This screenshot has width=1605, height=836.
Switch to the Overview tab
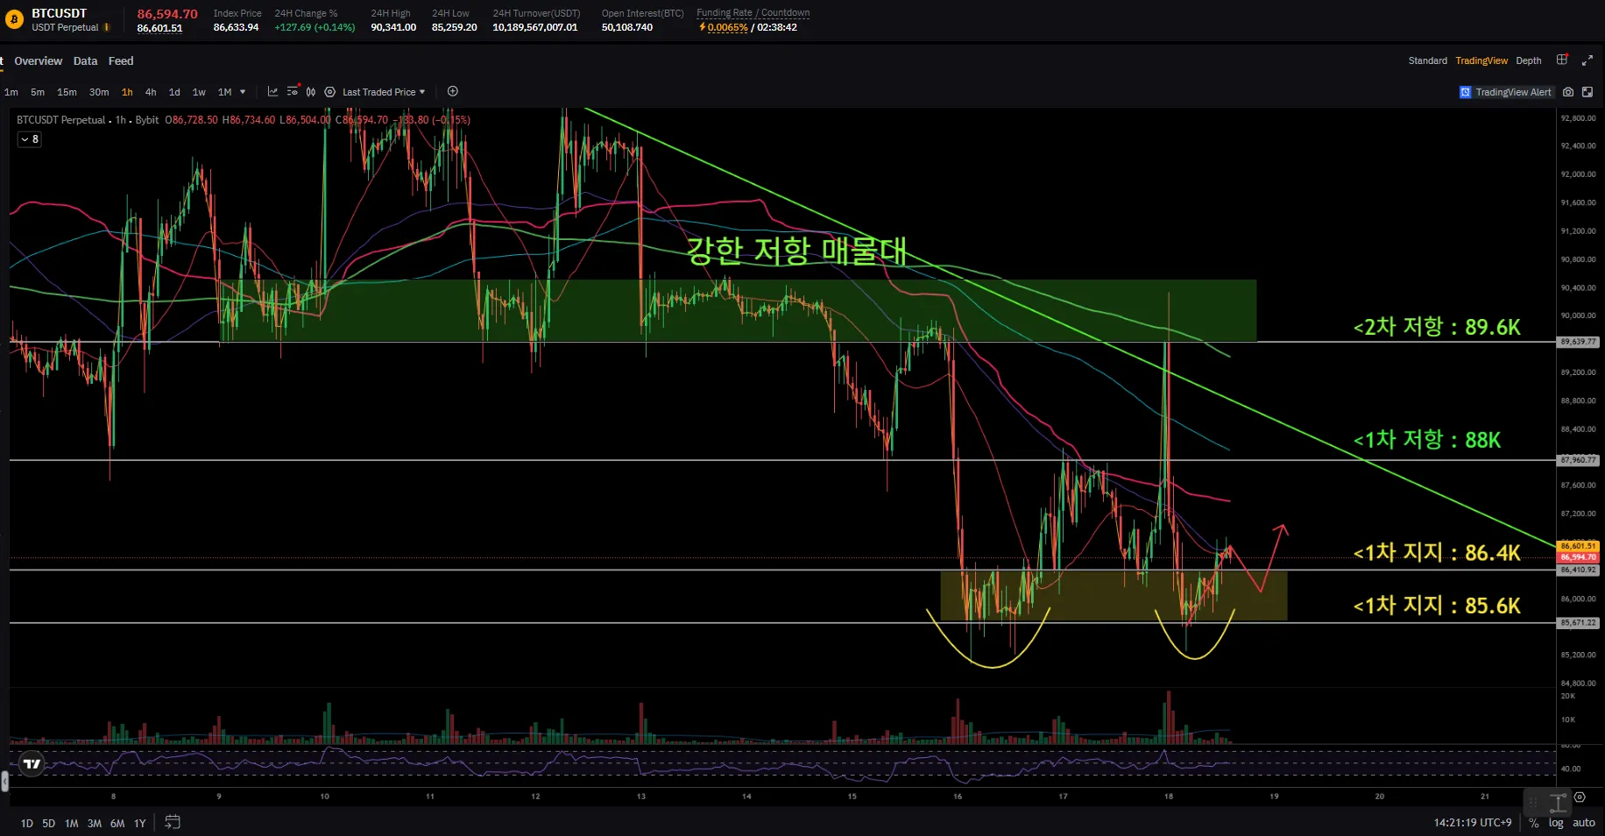39,61
